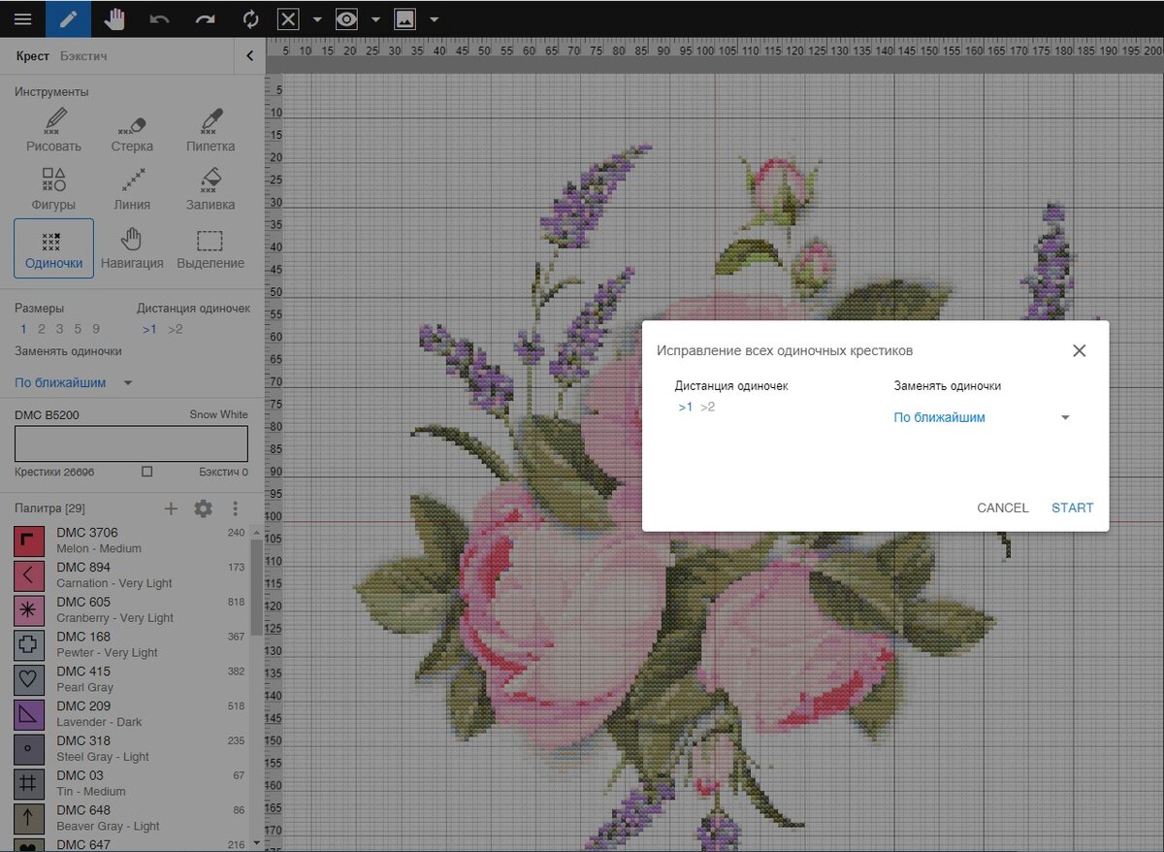Set brush size to 9 under Размеры

96,329
